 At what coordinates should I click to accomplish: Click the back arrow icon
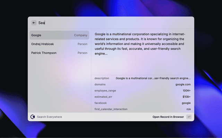(34, 23)
